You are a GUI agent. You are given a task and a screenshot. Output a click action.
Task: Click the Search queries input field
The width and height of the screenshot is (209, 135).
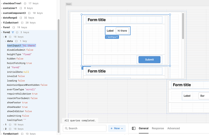85,128
